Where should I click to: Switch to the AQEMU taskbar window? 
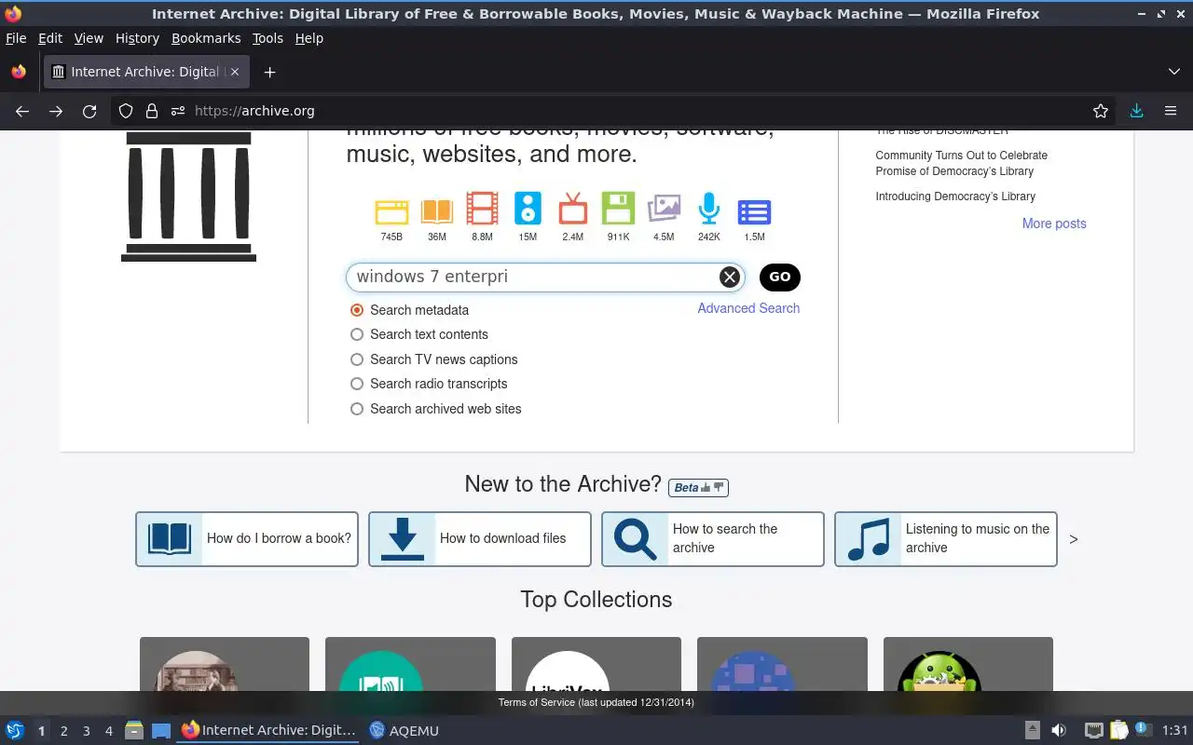point(404,730)
